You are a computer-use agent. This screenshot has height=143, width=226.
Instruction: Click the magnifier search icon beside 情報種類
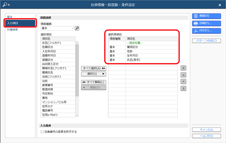[x=77, y=28]
